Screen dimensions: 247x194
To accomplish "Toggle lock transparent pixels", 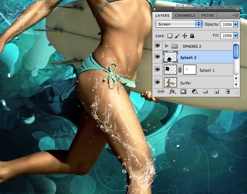I will (x=170, y=36).
